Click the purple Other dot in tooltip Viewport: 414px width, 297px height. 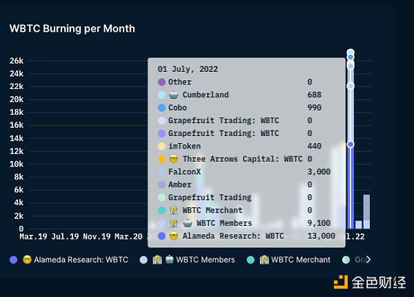coord(161,82)
